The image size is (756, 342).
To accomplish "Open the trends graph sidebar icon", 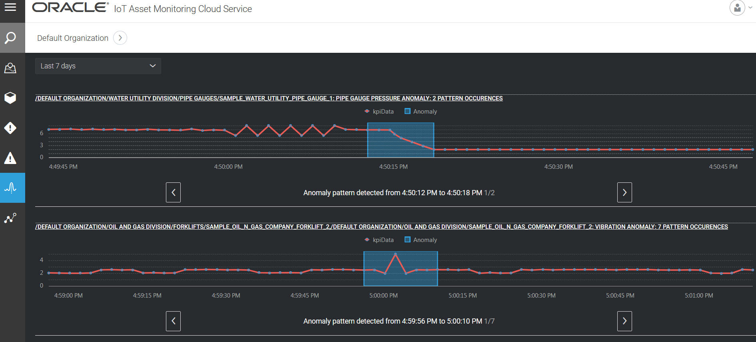I will (x=10, y=218).
